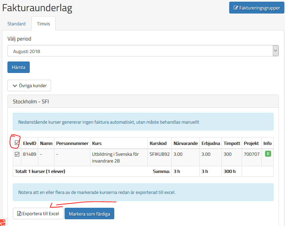This screenshot has height=226, width=285.
Task: Expand the Övriga kunder section
Action: [x=29, y=85]
